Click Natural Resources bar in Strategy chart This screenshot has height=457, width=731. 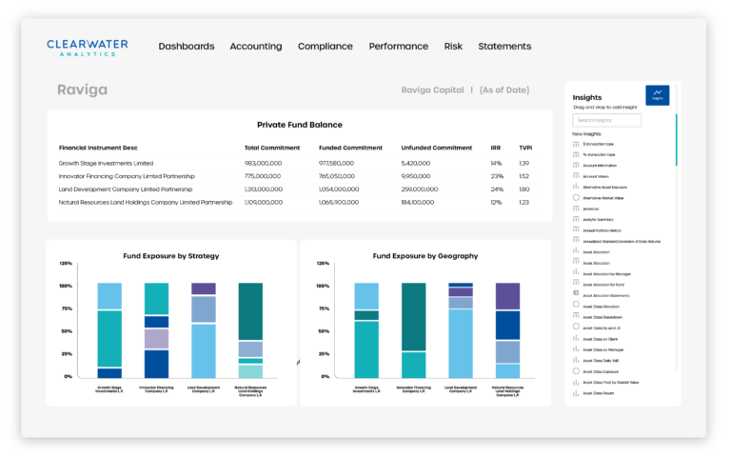[250, 330]
